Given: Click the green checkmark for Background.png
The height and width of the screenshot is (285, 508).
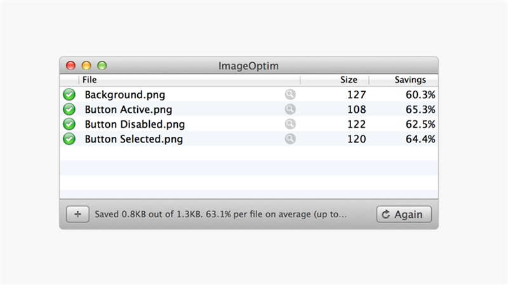Looking at the screenshot, I should coord(69,94).
